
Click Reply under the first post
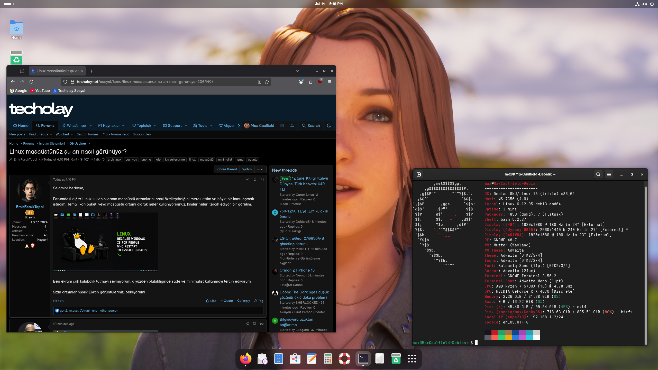(x=244, y=301)
